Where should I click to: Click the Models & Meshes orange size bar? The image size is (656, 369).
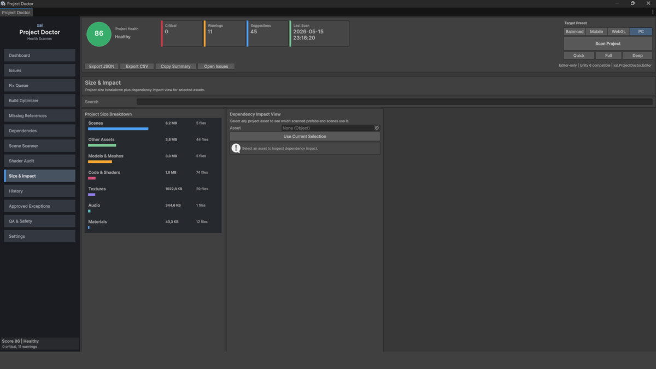[x=100, y=162]
